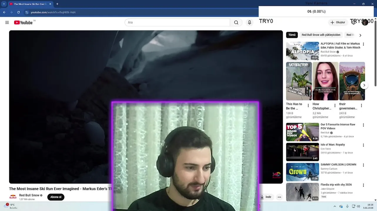Viewport: 377px width, 211px height.
Task: Open options for How Christopher short
Action: click(335, 105)
